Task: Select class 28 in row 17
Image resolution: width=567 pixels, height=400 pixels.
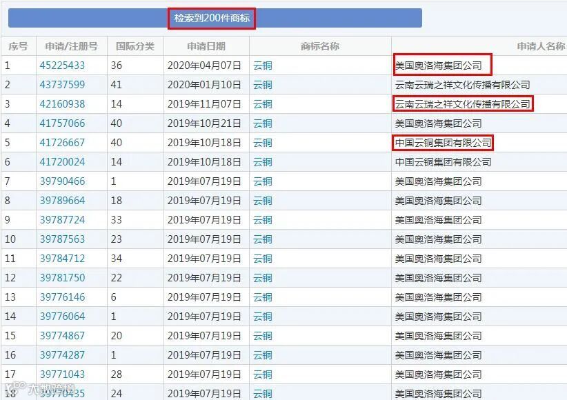Action: [x=117, y=374]
